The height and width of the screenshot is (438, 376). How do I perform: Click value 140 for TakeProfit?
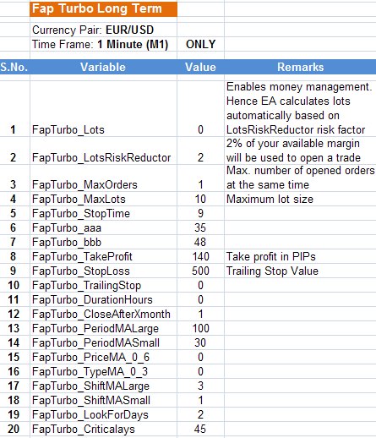(x=200, y=256)
